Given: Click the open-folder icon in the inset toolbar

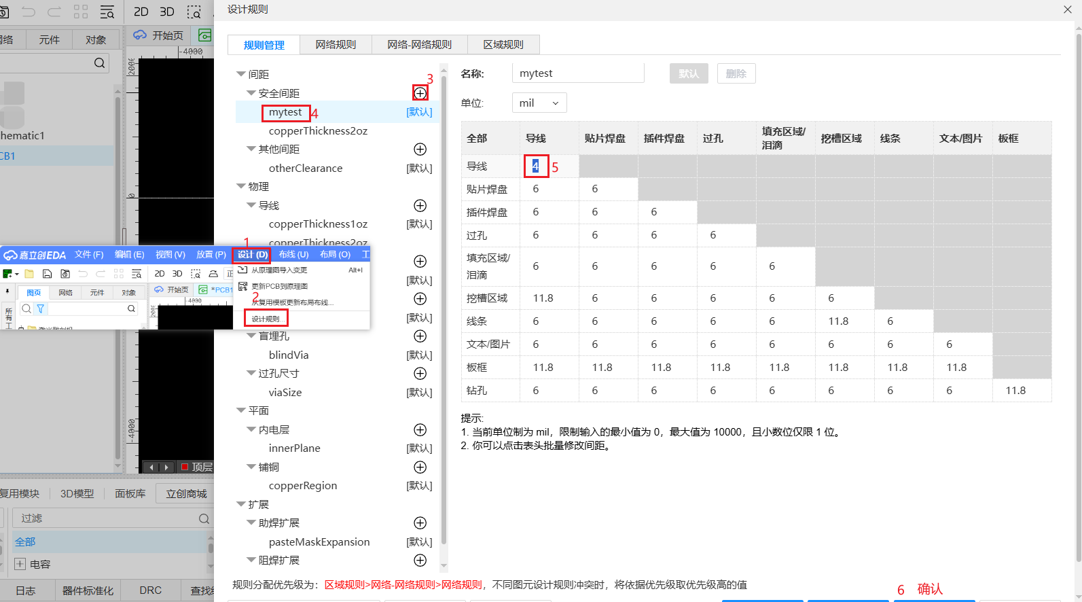Looking at the screenshot, I should coord(29,274).
